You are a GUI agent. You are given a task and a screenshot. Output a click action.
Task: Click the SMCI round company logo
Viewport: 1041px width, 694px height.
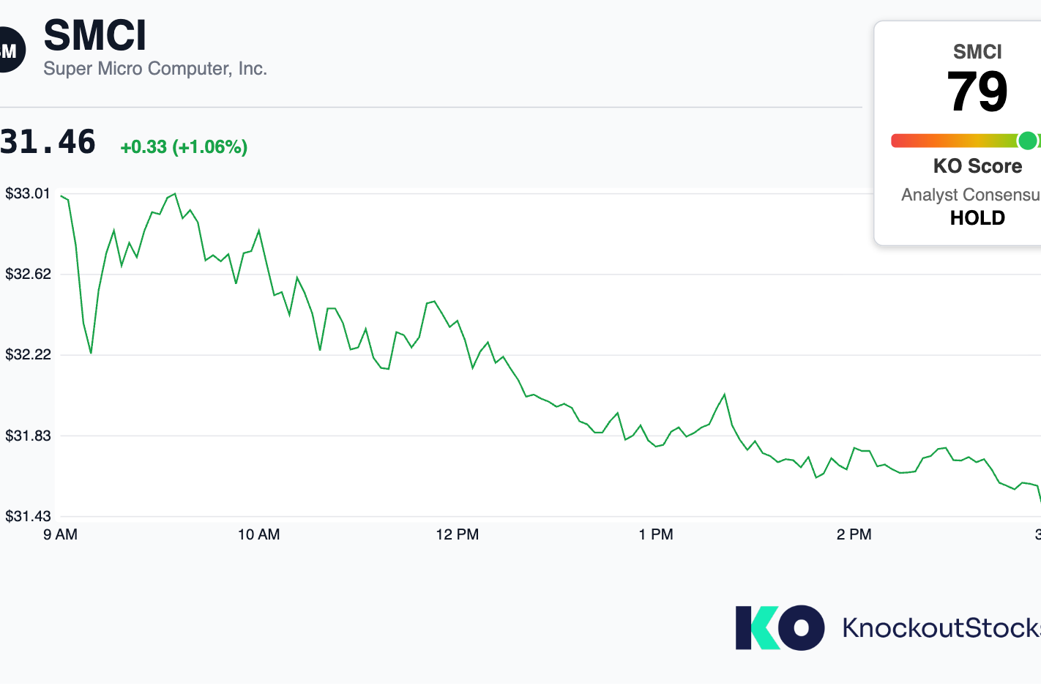tap(12, 50)
